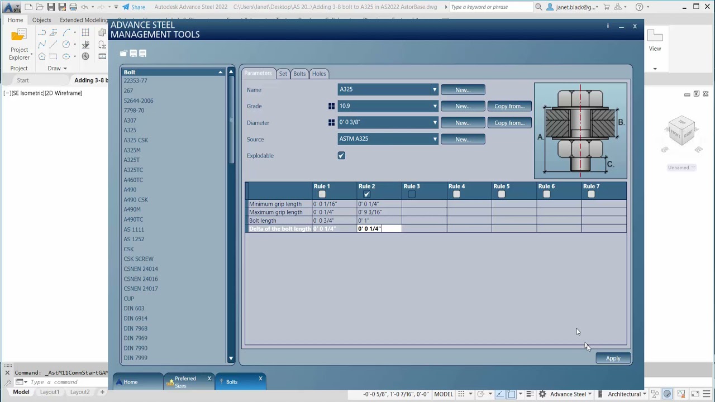Toggle the Explodable checkbox
The height and width of the screenshot is (402, 715).
pos(341,156)
